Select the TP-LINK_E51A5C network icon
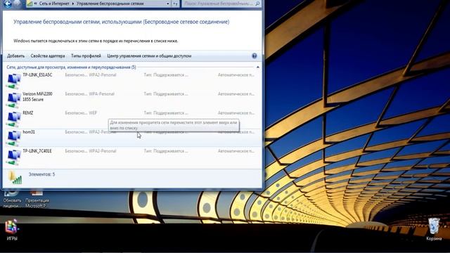450x253 pixels. (13, 82)
